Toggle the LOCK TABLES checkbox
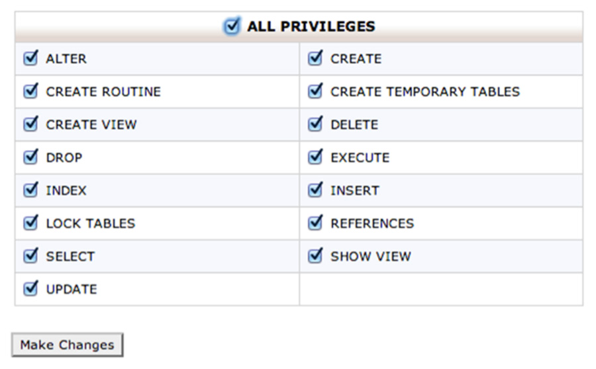The height and width of the screenshot is (369, 596). coord(30,224)
